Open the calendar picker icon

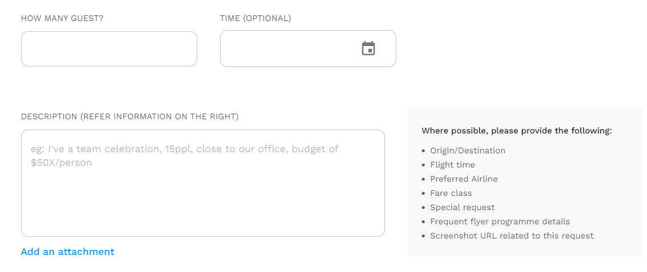point(368,48)
